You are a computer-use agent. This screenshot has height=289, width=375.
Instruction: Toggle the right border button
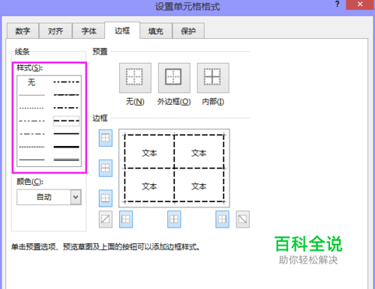(222, 219)
